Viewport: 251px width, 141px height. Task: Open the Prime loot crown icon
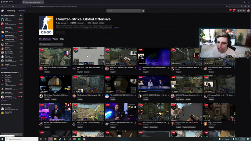230,11
